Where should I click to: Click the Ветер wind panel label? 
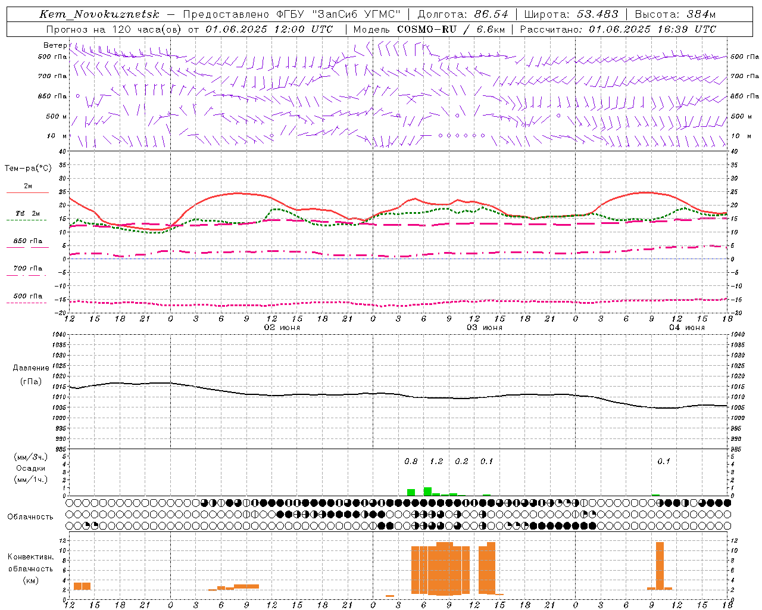[55, 45]
